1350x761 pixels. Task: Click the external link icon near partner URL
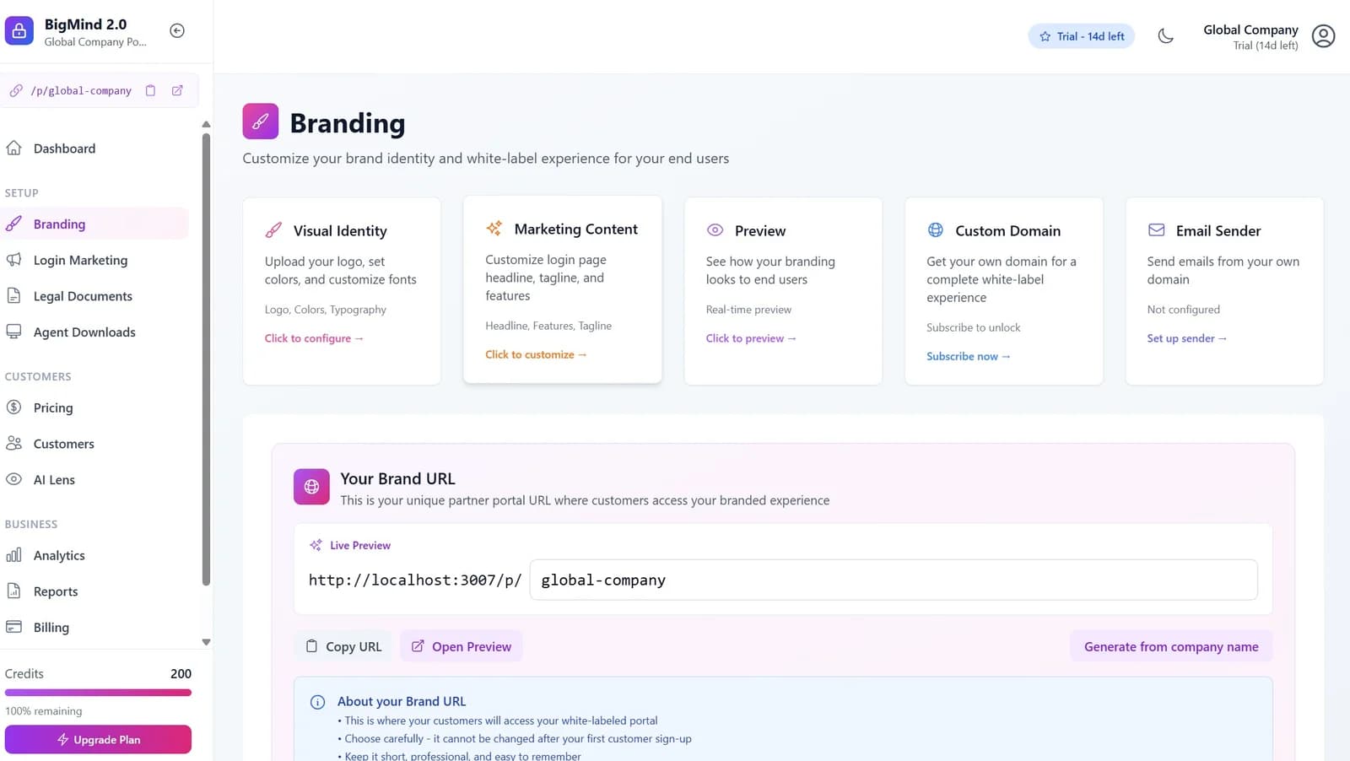[x=177, y=90]
